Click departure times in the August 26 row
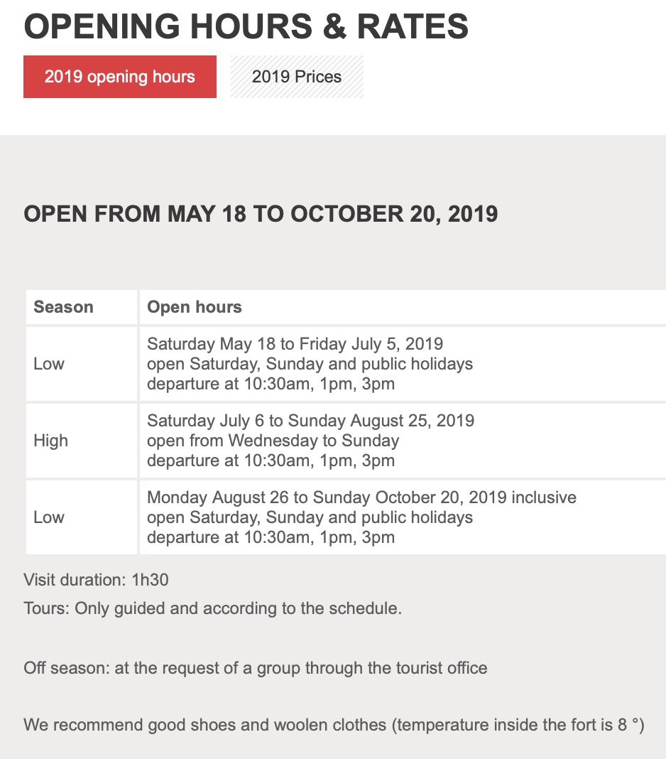 [x=271, y=537]
